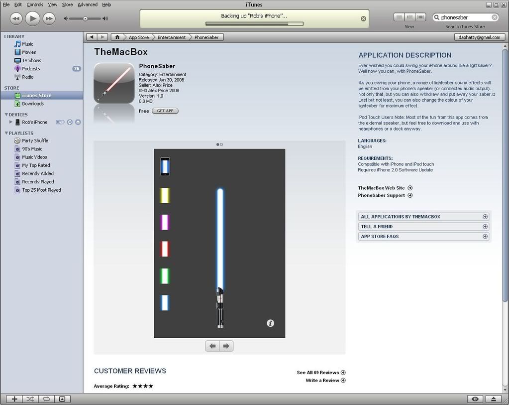Switch to album grouped view
Viewport: 509px width, 405px height.
410,17
